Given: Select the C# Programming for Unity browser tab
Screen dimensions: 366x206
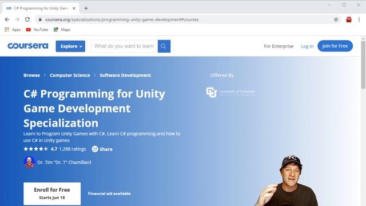Looking at the screenshot, I should click(41, 8).
